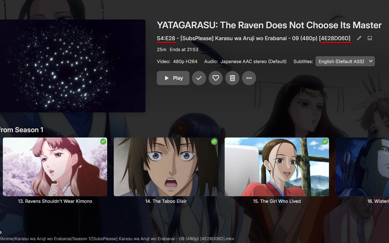Click the chevron arrow on the subtitles selector
389x243 pixels.
pos(370,62)
